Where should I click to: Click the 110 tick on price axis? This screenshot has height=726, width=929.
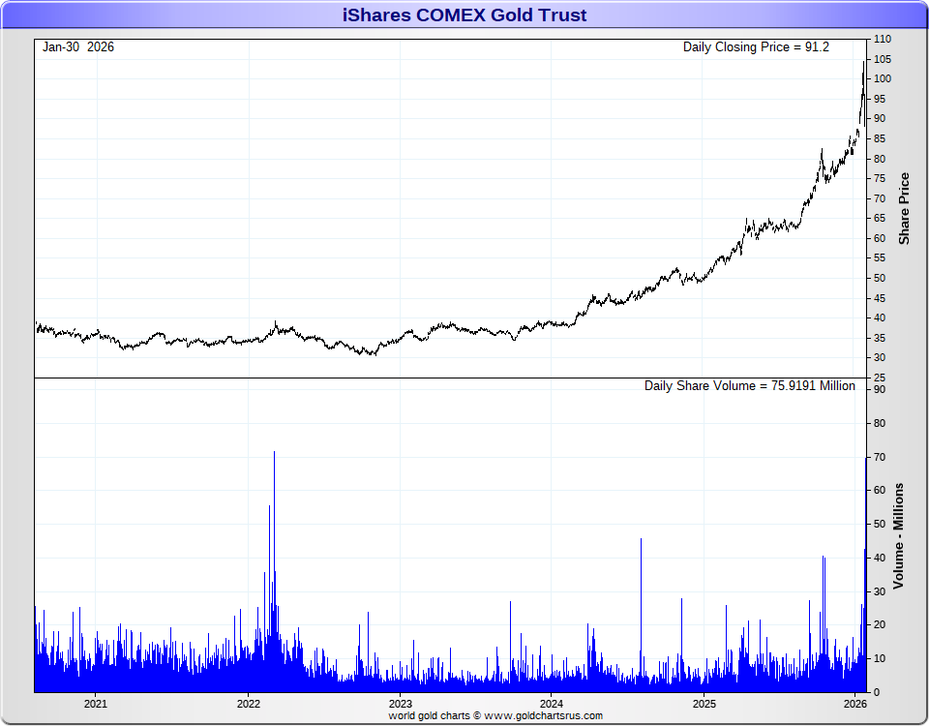coord(883,39)
